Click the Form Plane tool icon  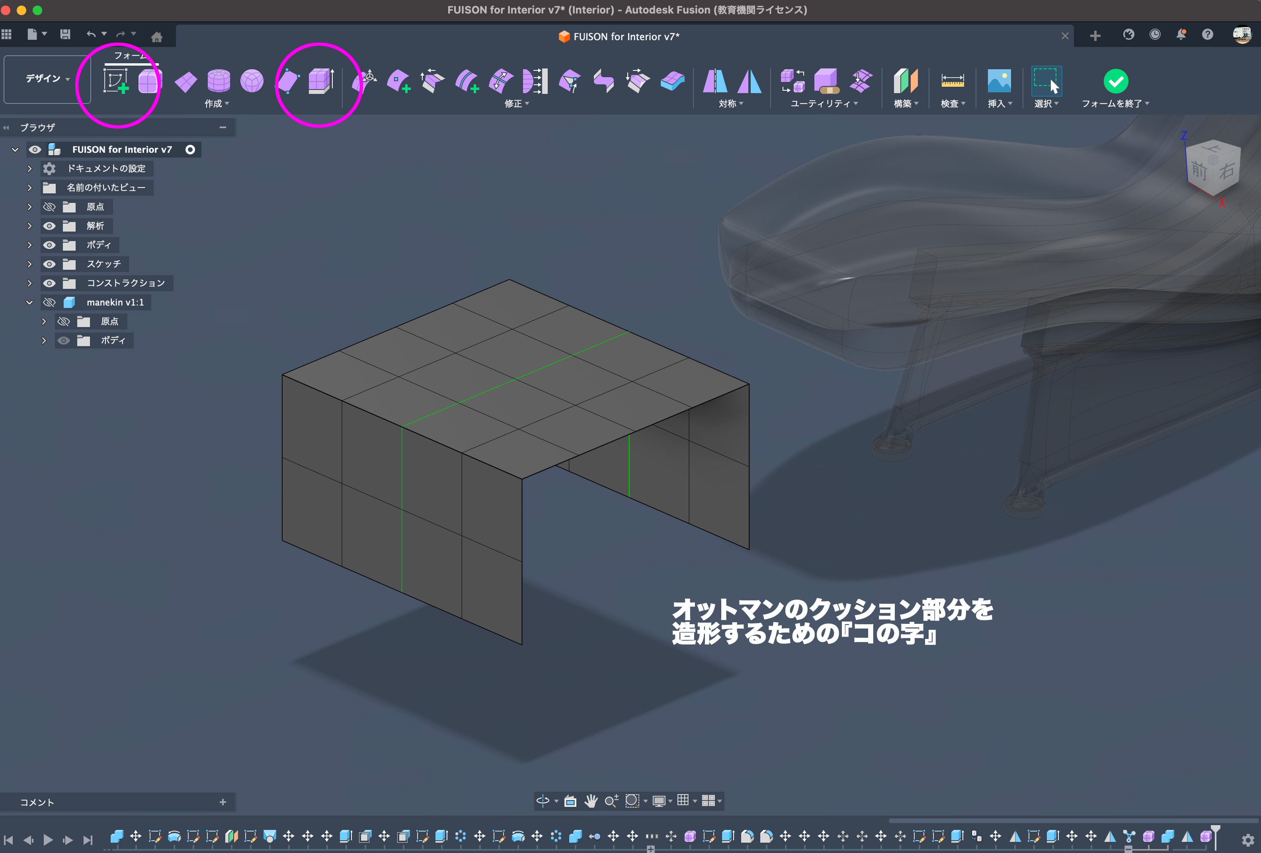click(185, 82)
